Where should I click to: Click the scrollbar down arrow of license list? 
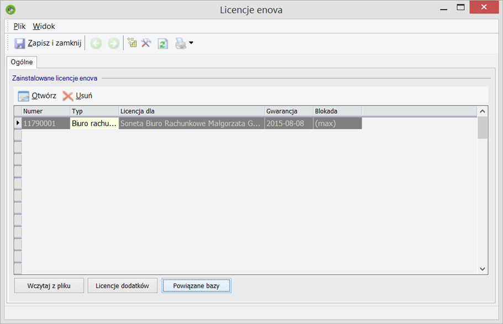tap(482, 269)
